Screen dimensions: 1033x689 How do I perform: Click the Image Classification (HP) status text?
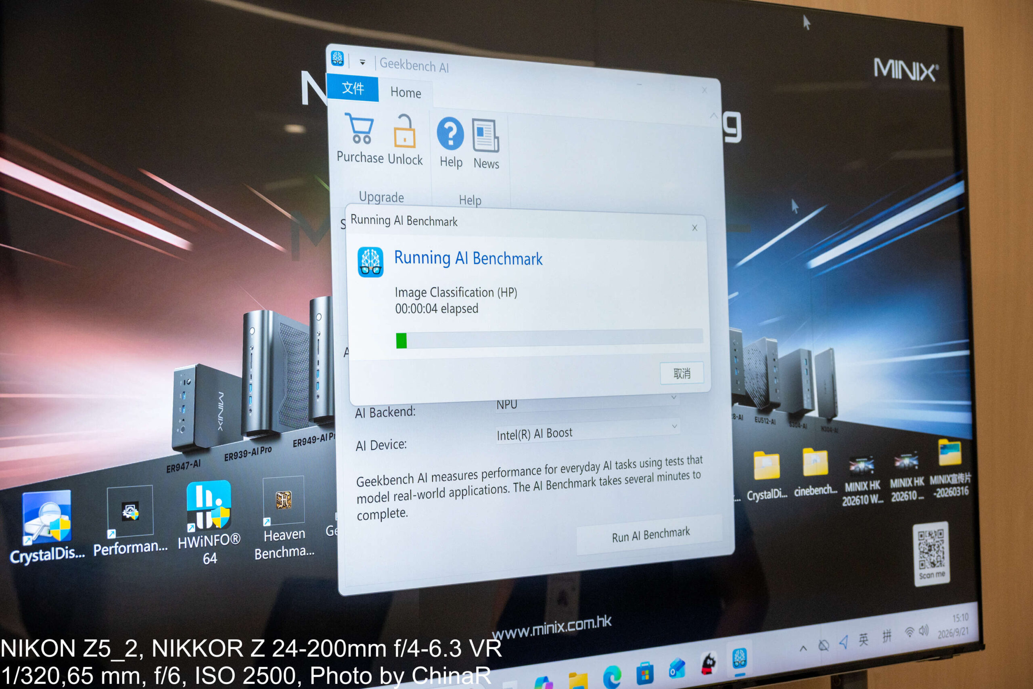coord(456,292)
